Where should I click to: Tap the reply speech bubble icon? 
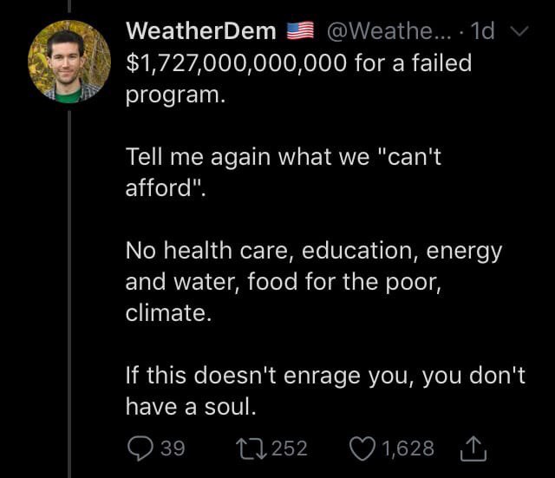140,448
